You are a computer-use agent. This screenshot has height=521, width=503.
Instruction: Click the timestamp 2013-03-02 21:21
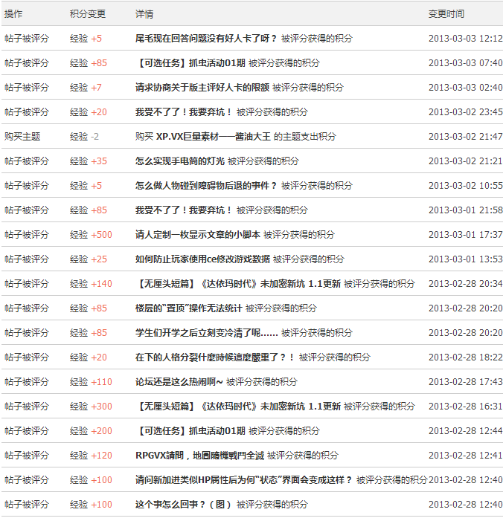click(x=465, y=161)
